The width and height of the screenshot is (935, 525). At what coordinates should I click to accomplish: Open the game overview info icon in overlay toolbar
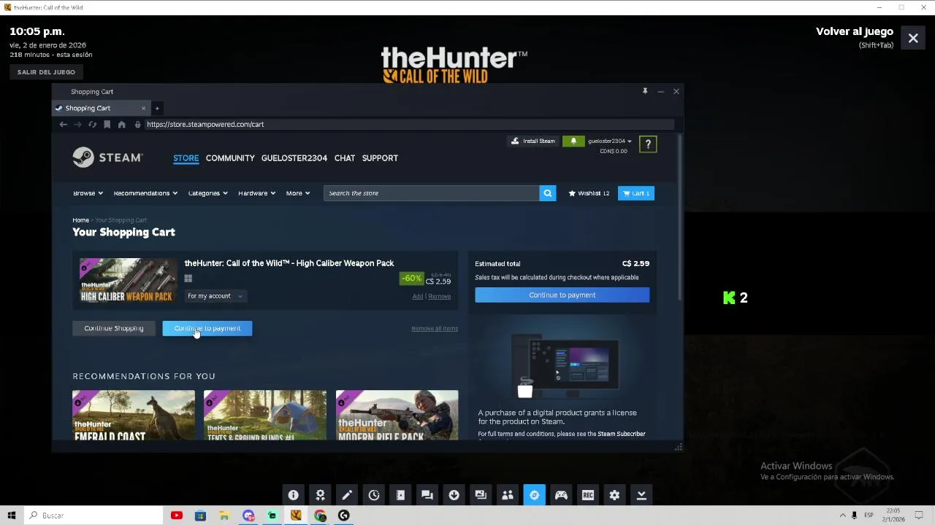[293, 495]
